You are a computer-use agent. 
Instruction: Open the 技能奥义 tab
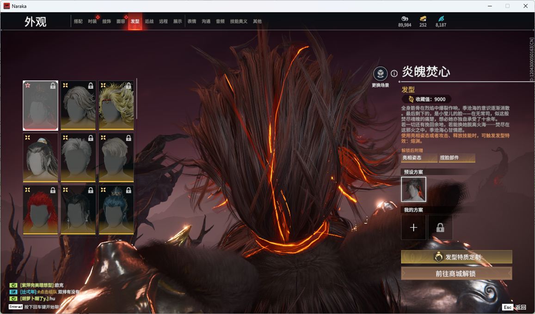coord(239,21)
